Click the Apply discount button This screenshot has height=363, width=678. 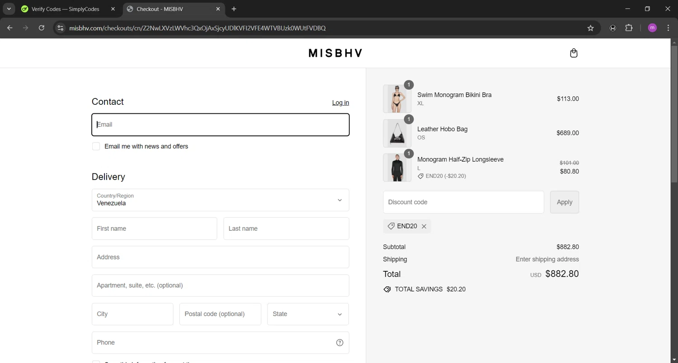(565, 202)
